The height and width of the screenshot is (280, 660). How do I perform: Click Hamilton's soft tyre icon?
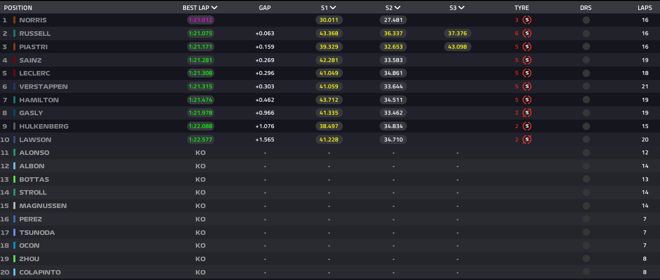[527, 100]
